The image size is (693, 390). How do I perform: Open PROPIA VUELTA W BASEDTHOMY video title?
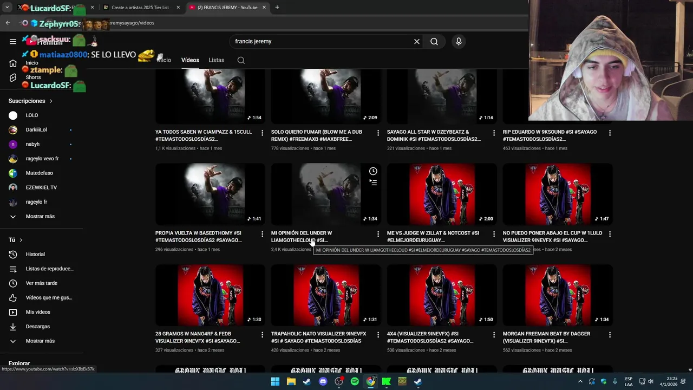tap(199, 237)
